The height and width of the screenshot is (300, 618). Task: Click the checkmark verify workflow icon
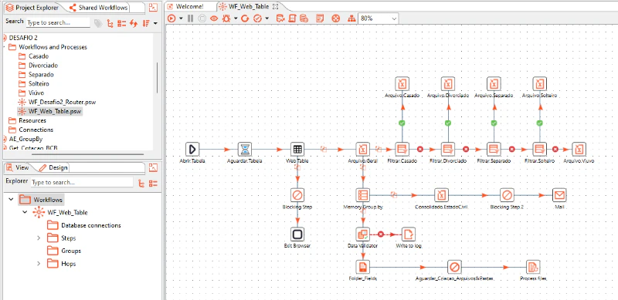coord(257,18)
